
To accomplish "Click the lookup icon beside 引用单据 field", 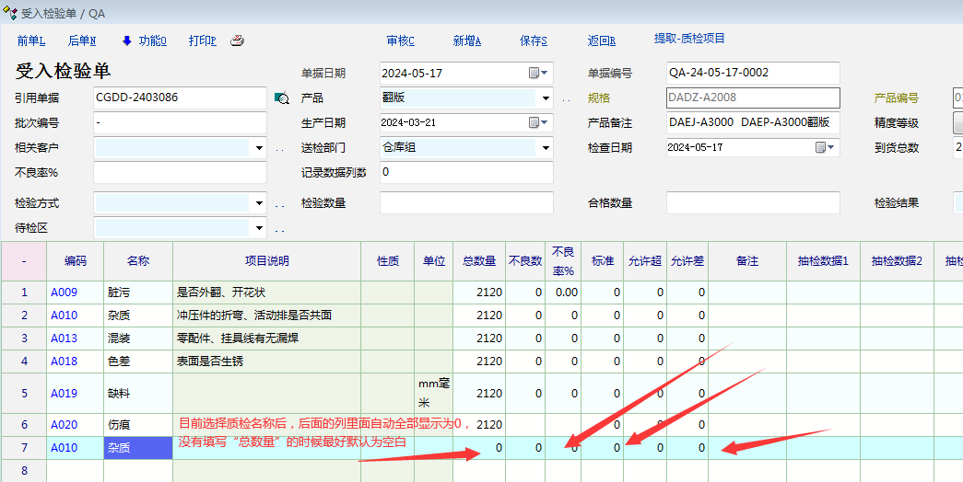I will 281,98.
